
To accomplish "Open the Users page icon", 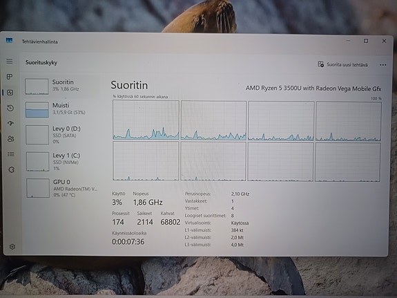I will point(11,139).
